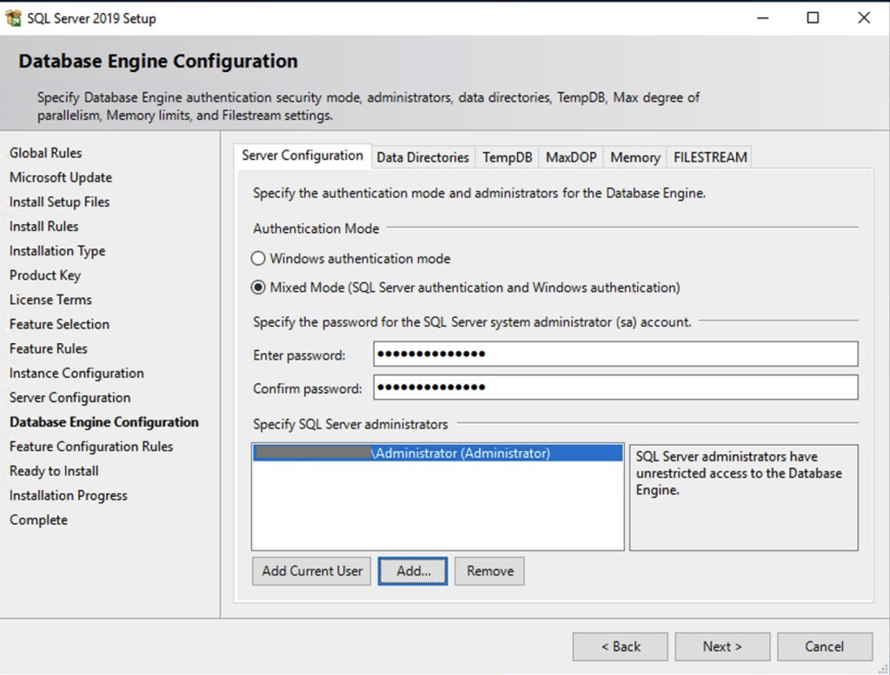Image resolution: width=890 pixels, height=675 pixels.
Task: Go to the FILESTREAM tab
Action: 710,157
